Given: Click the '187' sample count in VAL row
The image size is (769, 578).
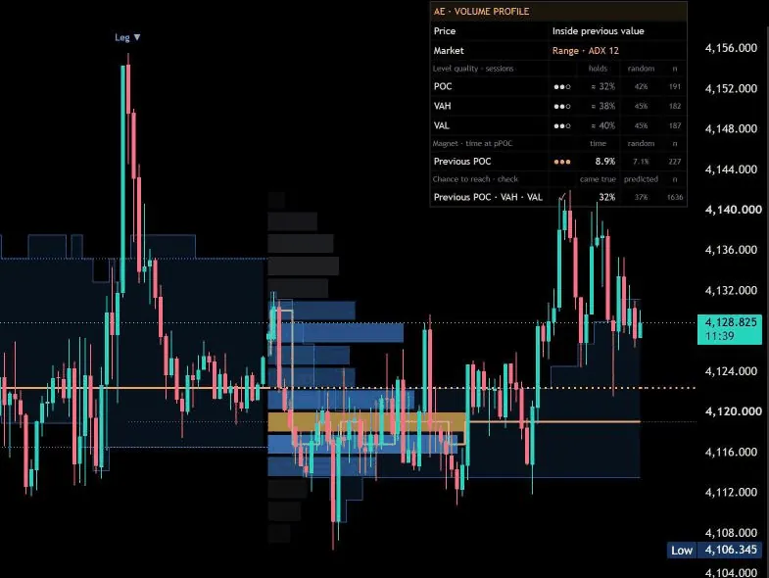Looking at the screenshot, I should (x=674, y=126).
